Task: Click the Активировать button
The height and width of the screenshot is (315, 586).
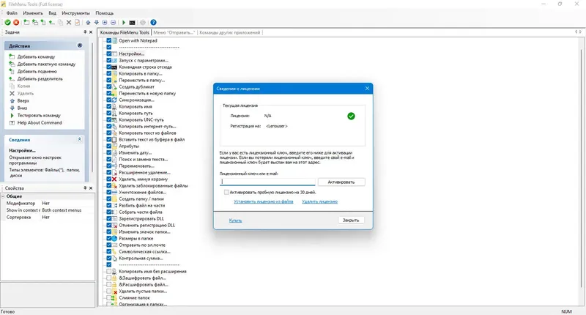Action: [x=341, y=182]
